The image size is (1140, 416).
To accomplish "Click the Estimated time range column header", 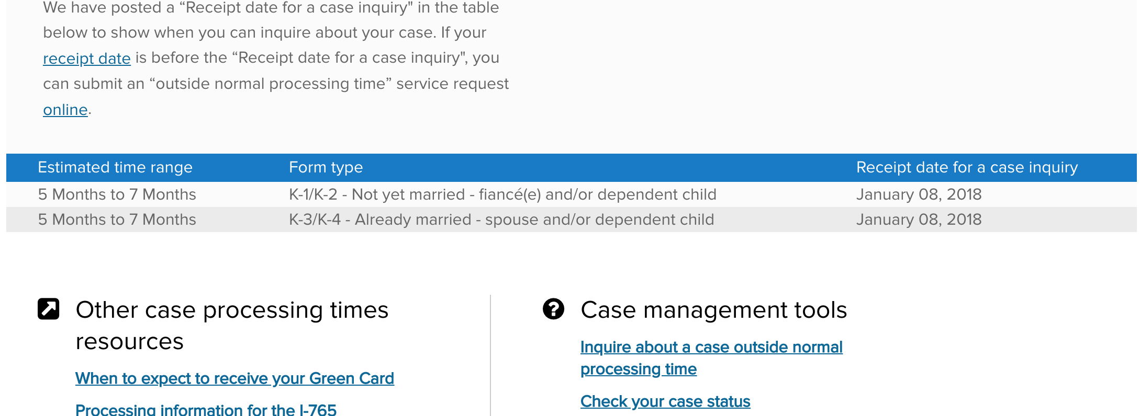I will 115,167.
